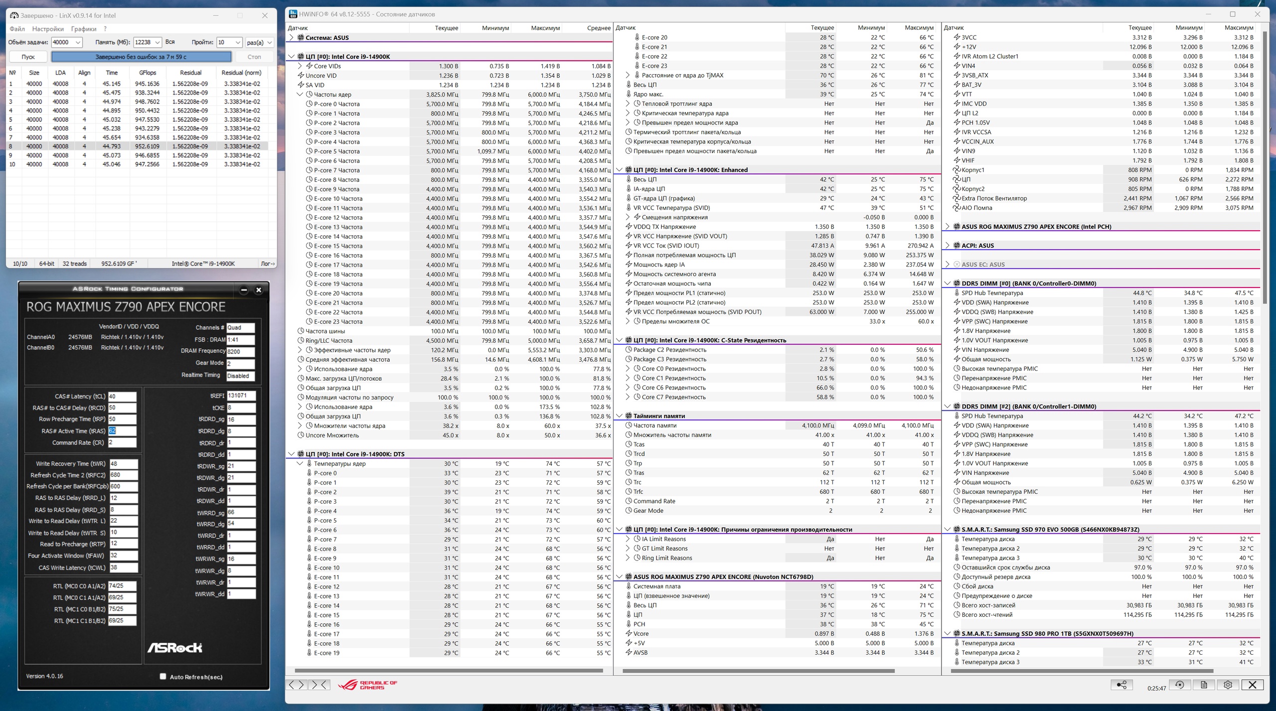Click the Вся memory button
The height and width of the screenshot is (711, 1276).
(170, 42)
